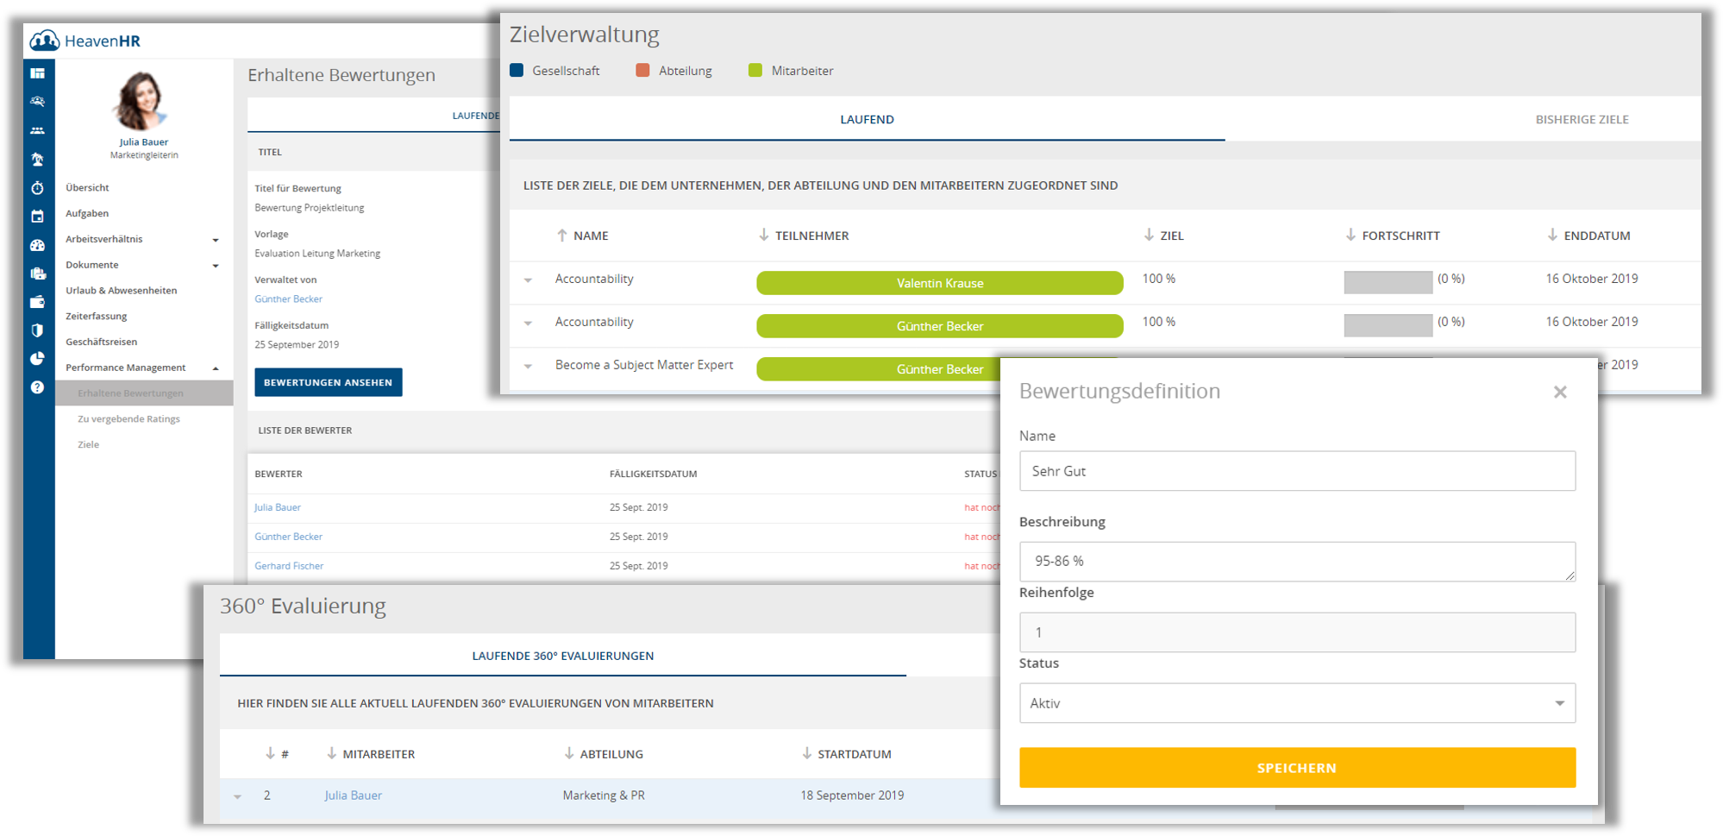The width and height of the screenshot is (1723, 836).
Task: Click the Marketing & PR department cell
Action: [x=604, y=795]
